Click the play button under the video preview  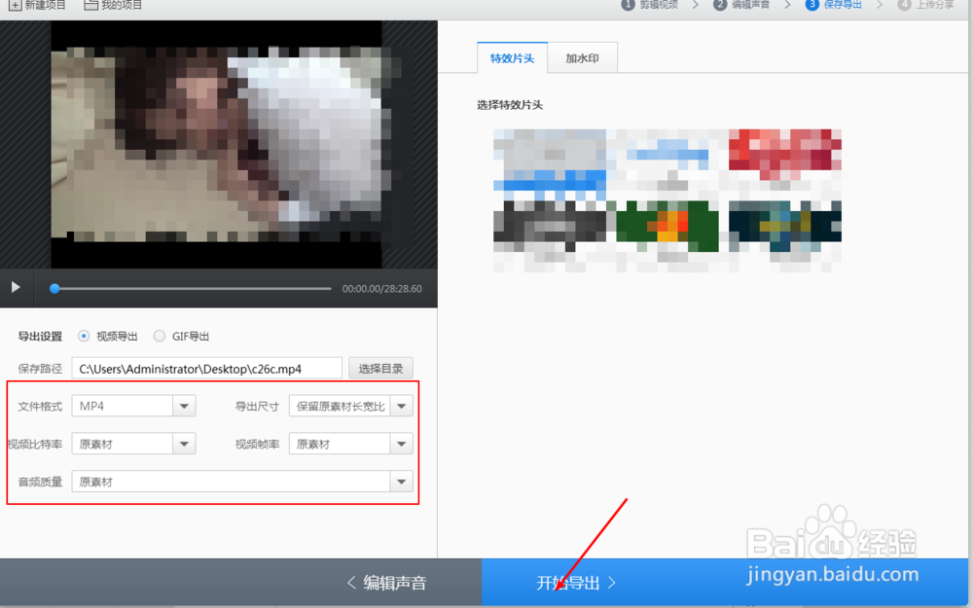click(17, 287)
